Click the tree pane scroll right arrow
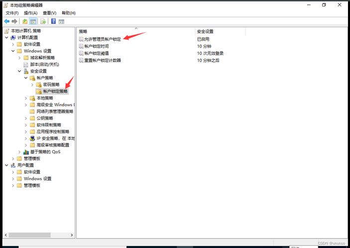This screenshot has height=248, width=350. (x=72, y=235)
